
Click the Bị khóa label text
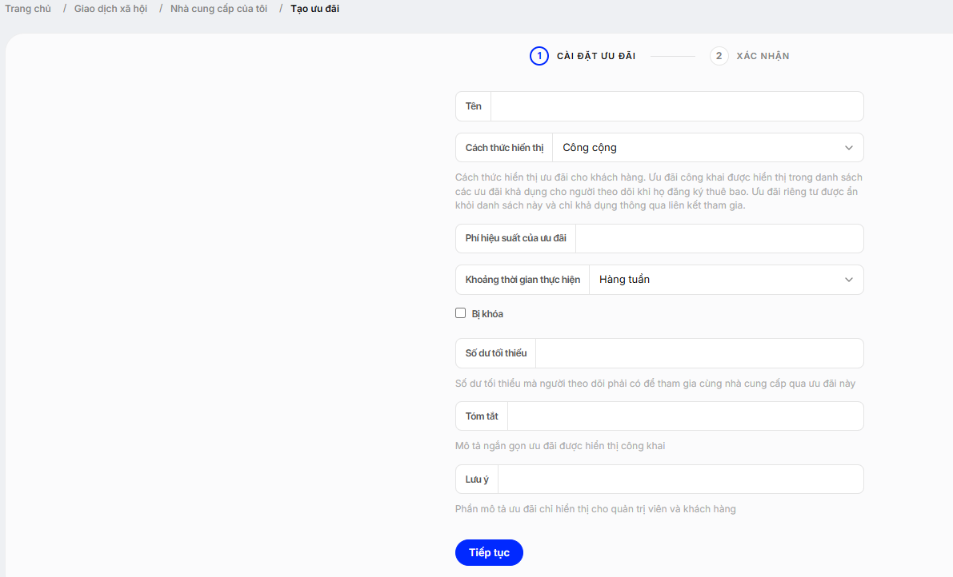[x=487, y=314]
